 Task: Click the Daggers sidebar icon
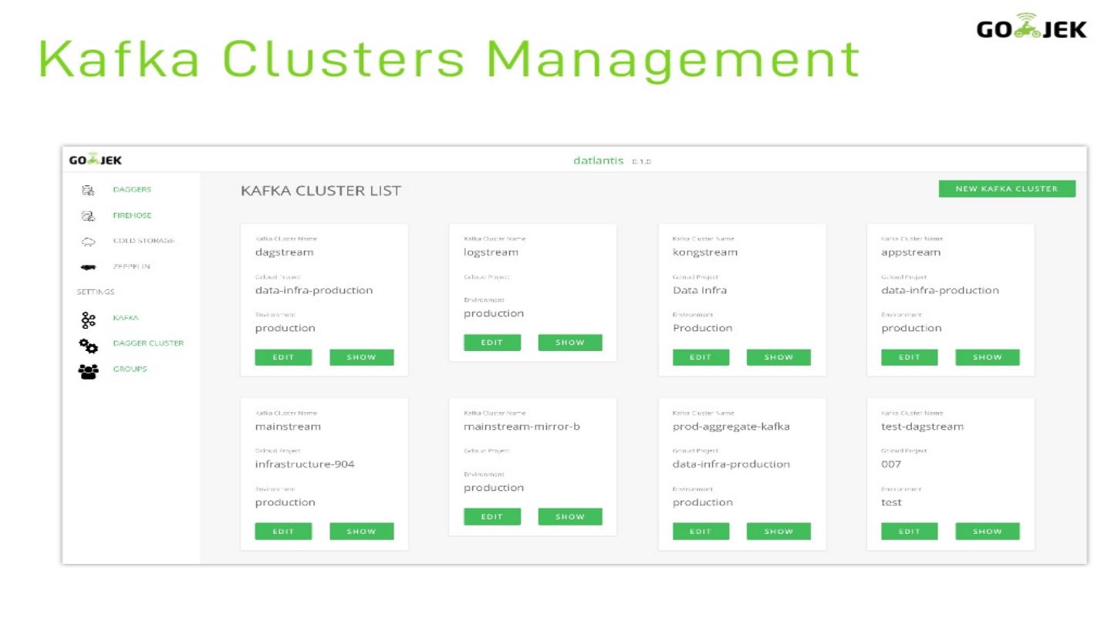[87, 190]
